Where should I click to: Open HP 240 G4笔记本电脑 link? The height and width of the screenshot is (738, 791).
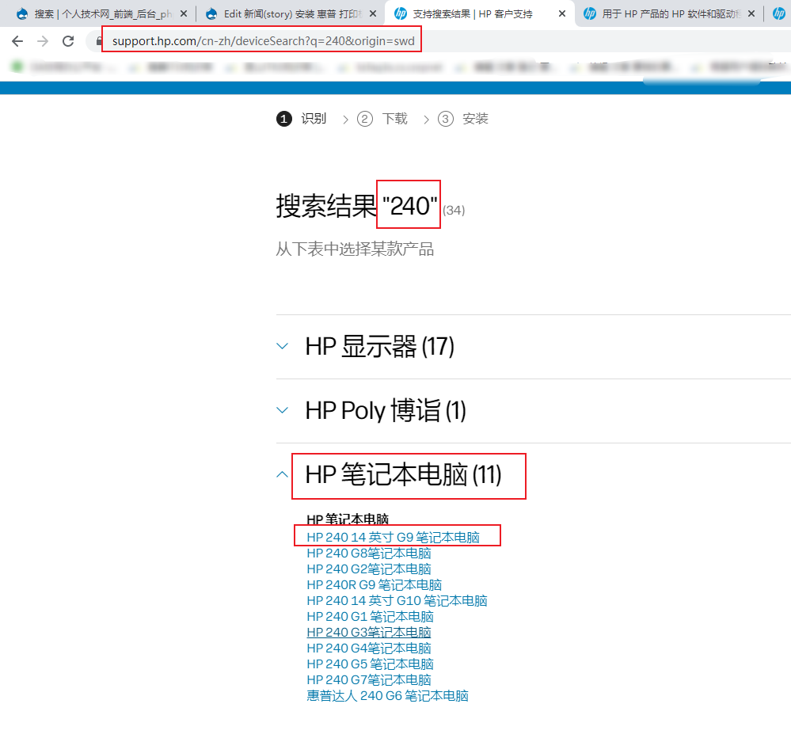pos(369,649)
